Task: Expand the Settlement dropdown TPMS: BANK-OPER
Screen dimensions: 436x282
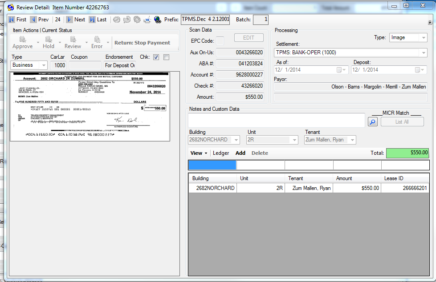Action: click(x=423, y=53)
